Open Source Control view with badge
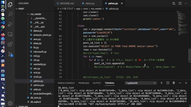This screenshot has width=191, height=107. [x=10, y=54]
